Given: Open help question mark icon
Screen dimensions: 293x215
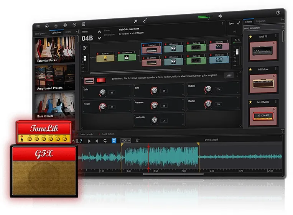Looking at the screenshot, I should click(278, 13).
